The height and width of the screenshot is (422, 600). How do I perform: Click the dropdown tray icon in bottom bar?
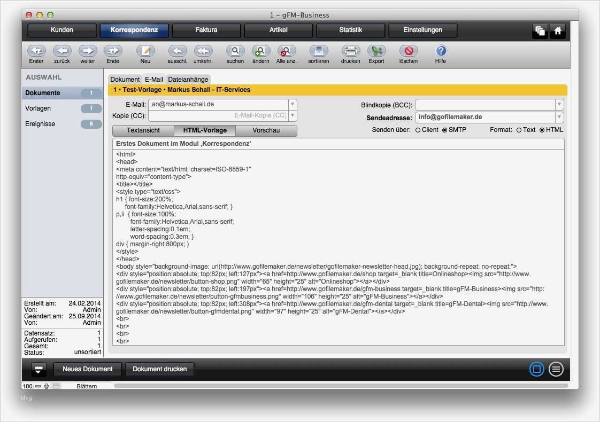click(39, 369)
